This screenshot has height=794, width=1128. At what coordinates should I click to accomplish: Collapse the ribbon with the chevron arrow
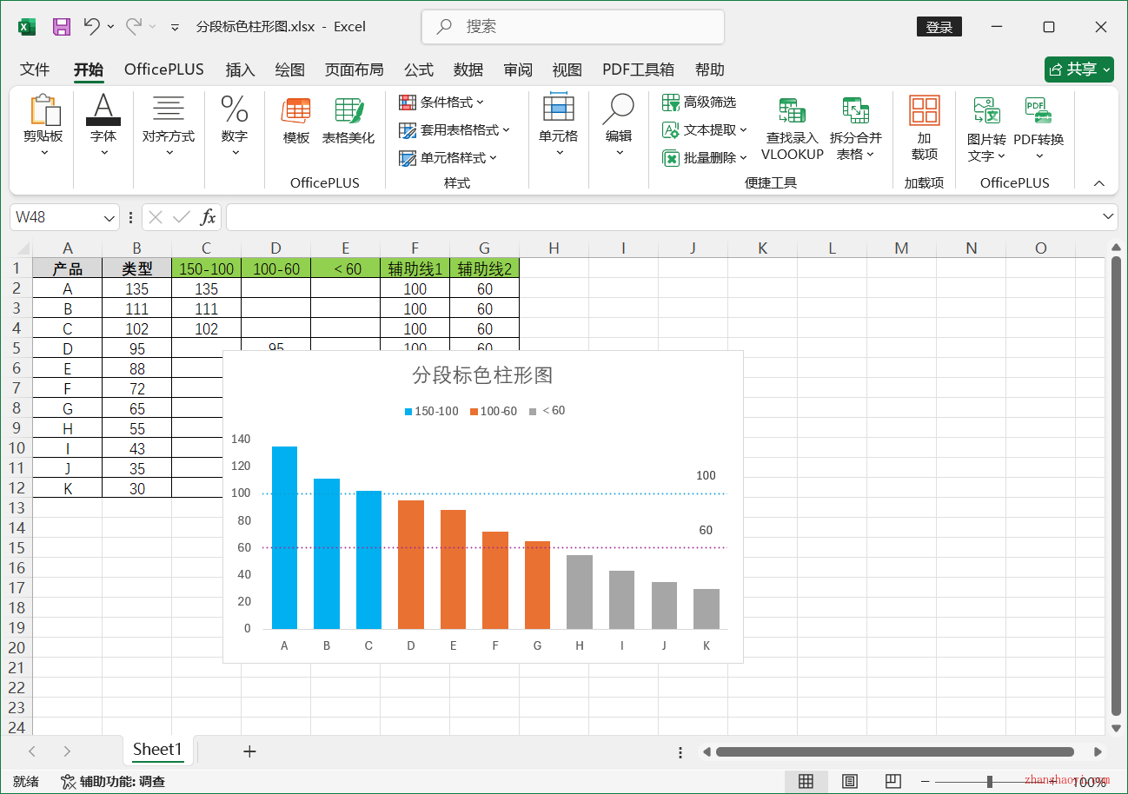point(1098,183)
